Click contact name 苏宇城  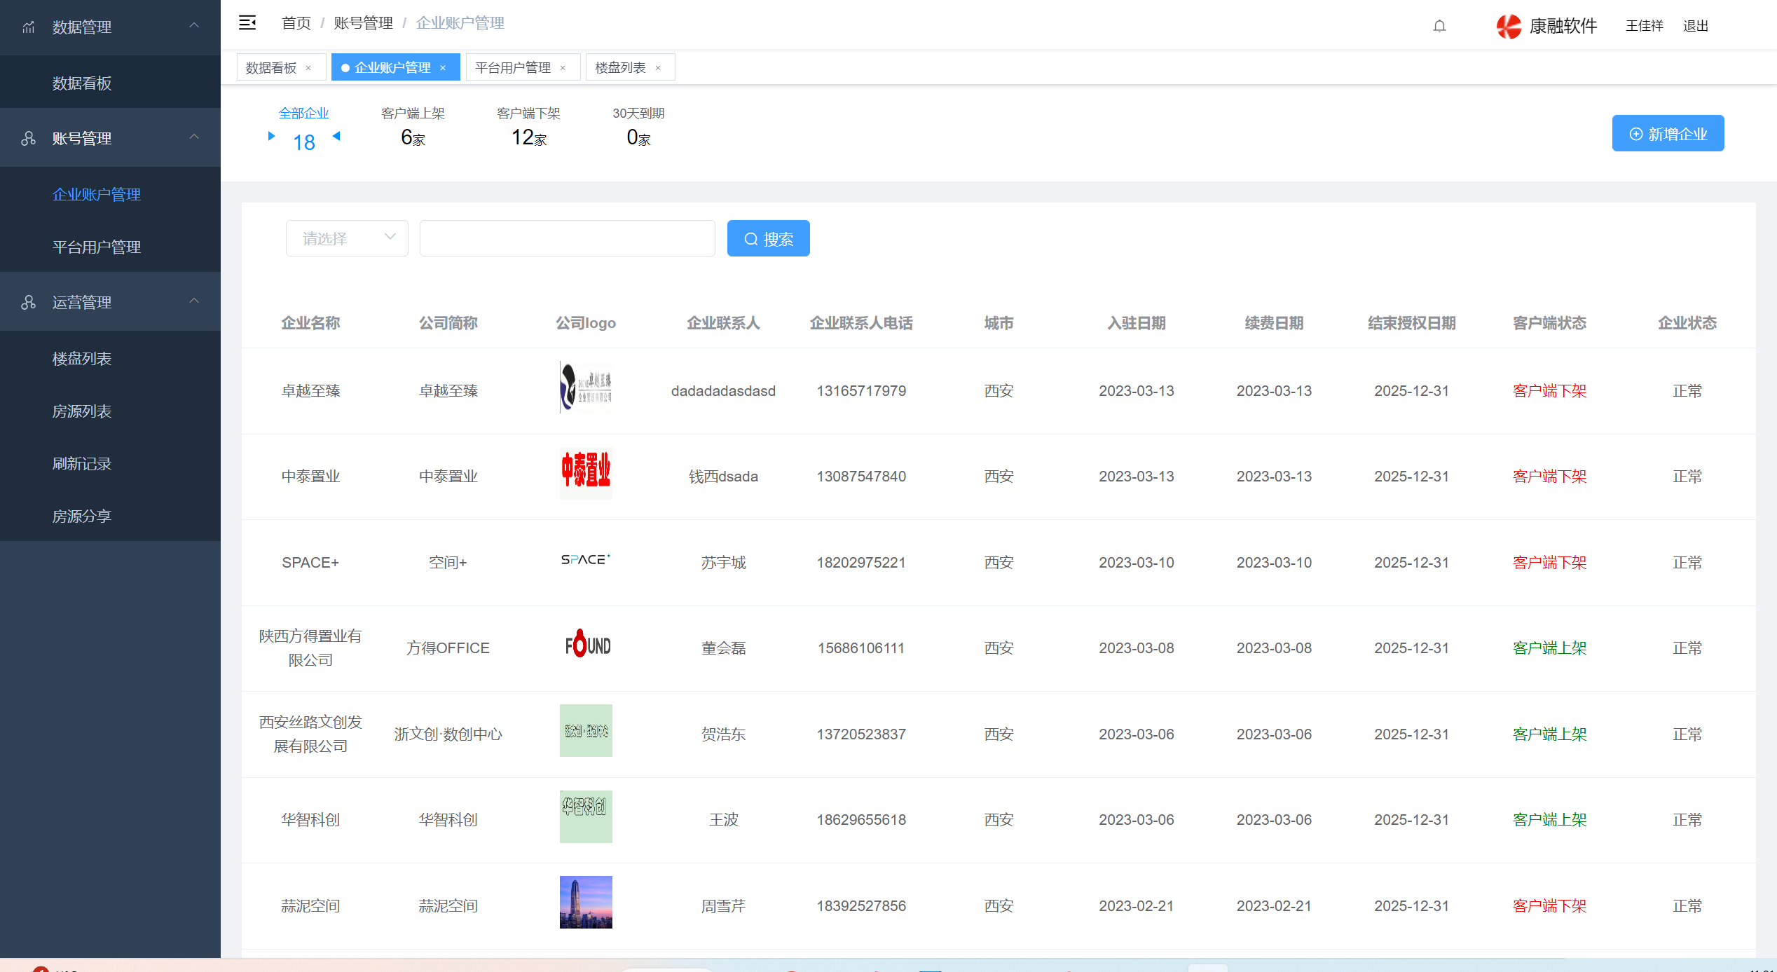723,562
